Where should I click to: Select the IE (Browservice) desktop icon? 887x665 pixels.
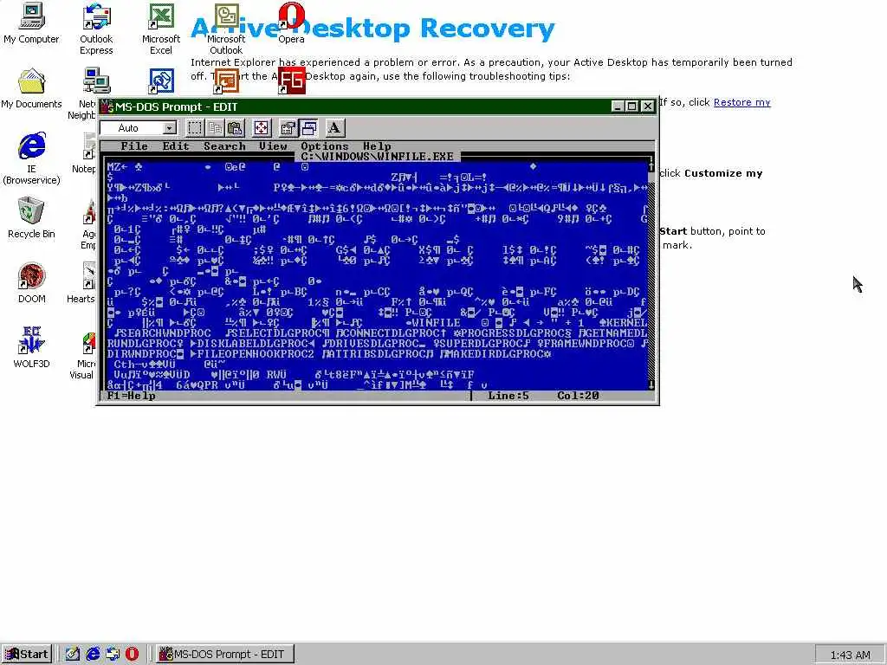coord(31,159)
